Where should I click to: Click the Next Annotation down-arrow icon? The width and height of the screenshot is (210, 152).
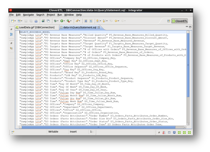pyautogui.click(x=98, y=21)
